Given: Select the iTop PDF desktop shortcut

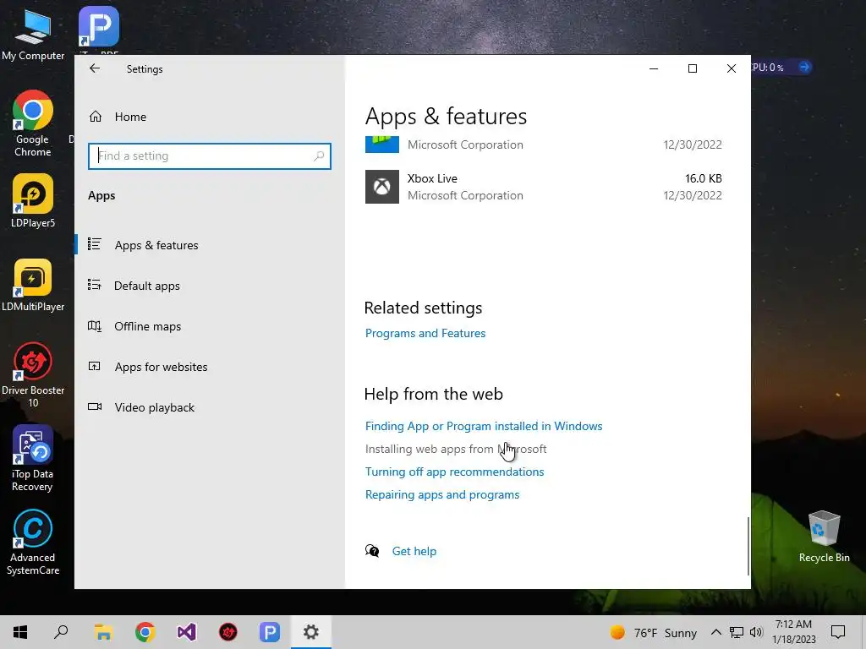Looking at the screenshot, I should (x=99, y=30).
